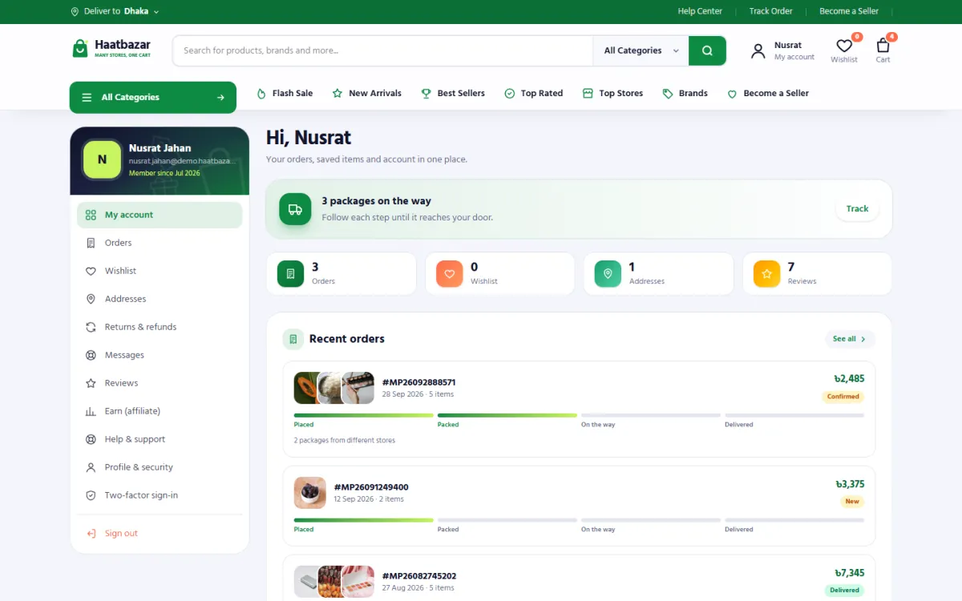The height and width of the screenshot is (601, 962).
Task: Click the Recent orders receipt icon
Action: click(x=293, y=339)
